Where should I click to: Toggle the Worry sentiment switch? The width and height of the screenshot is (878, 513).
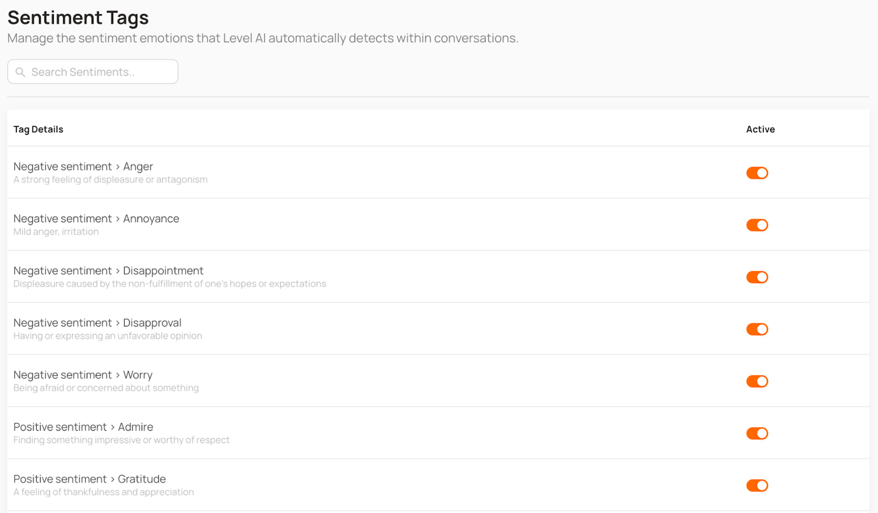coord(757,381)
